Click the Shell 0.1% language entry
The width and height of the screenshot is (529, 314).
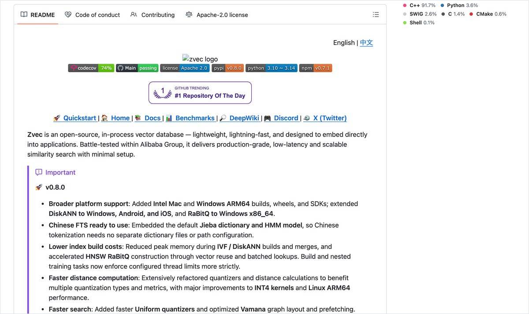click(419, 22)
